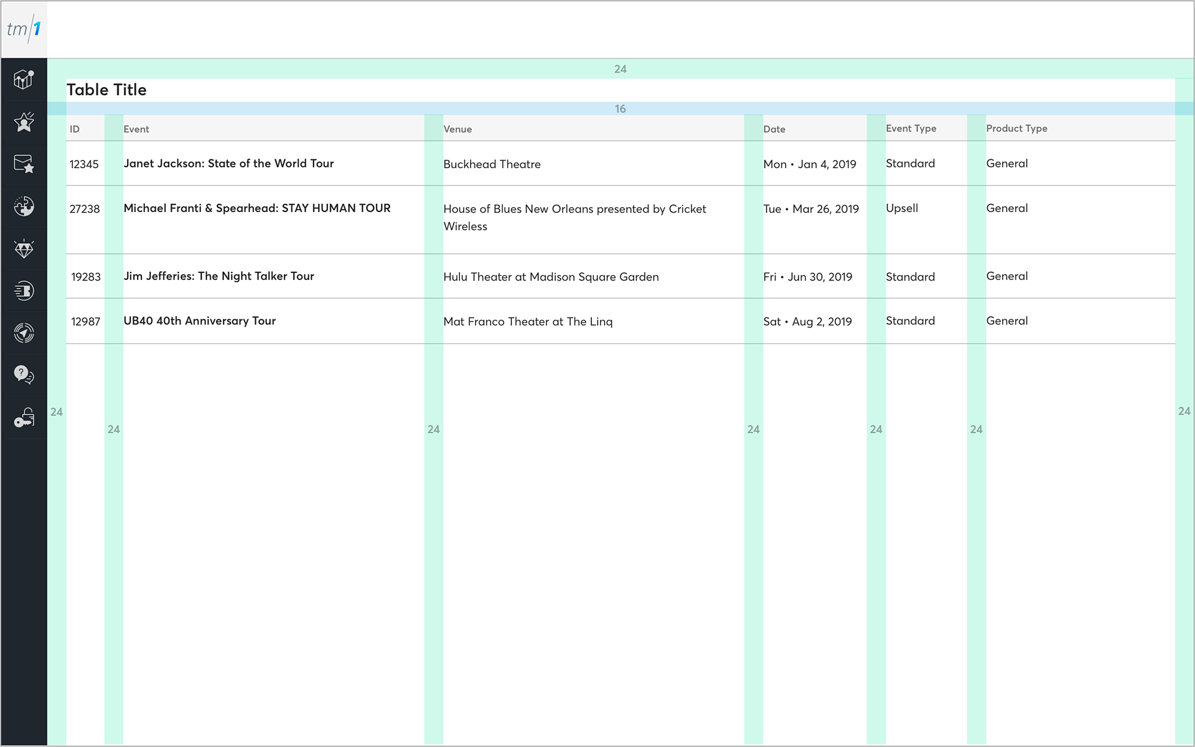Select event ID 27238
Viewport: 1195px width, 747px height.
coord(85,209)
